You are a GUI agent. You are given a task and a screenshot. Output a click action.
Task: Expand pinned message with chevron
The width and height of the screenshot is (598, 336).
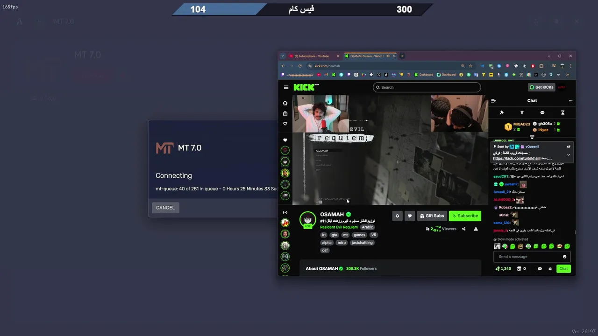click(569, 154)
